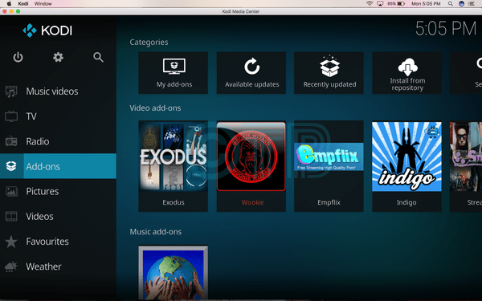
Task: Launch the Exodus video add-on
Action: [173, 166]
